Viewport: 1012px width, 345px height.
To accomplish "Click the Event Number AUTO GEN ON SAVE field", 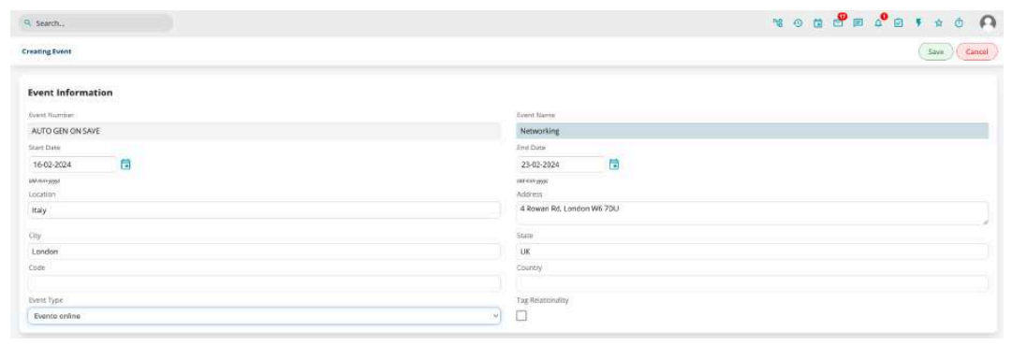I will [x=264, y=131].
